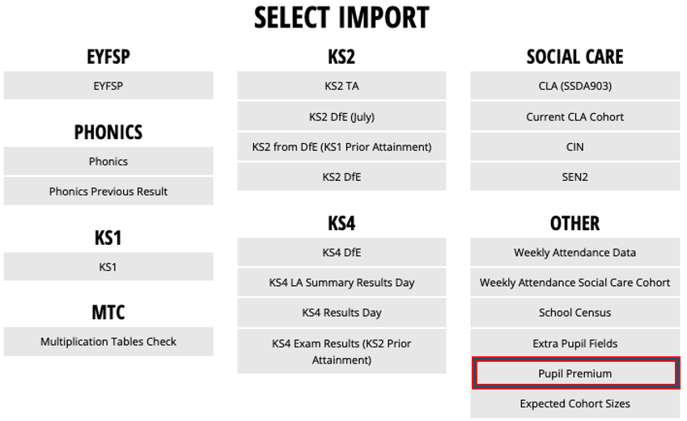This screenshot has width=687, height=421.
Task: Choose the KS4 Results Day import
Action: pos(341,313)
